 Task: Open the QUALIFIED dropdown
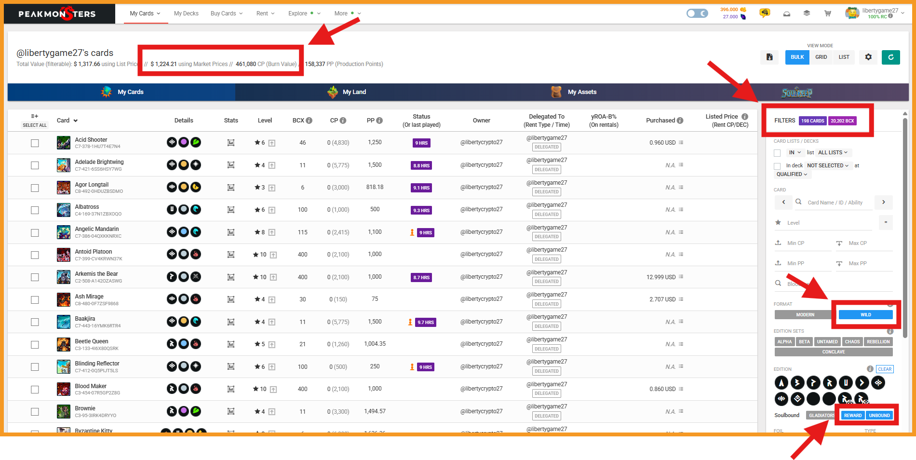click(792, 174)
